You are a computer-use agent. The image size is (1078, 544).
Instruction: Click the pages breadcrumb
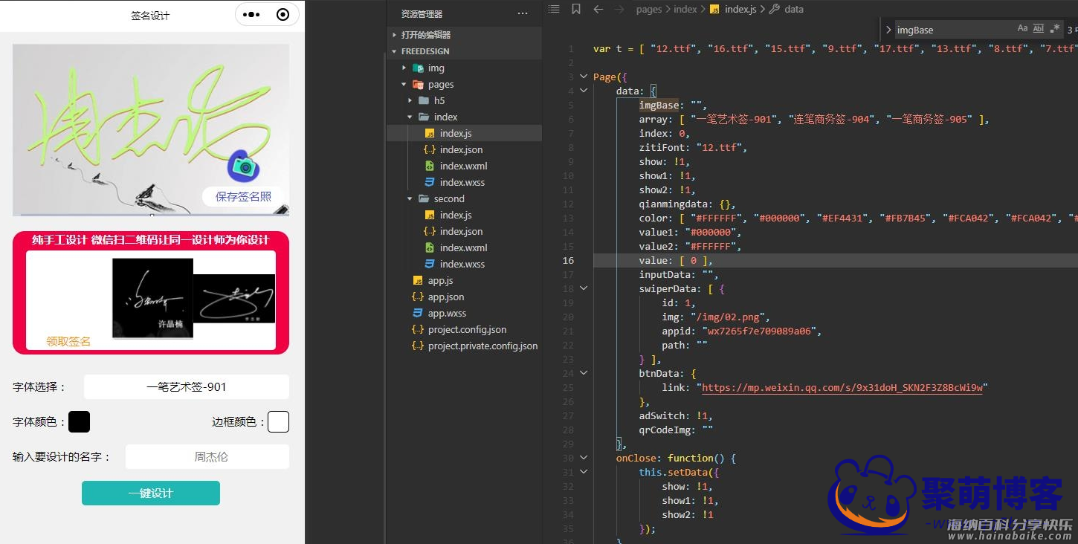pos(649,9)
